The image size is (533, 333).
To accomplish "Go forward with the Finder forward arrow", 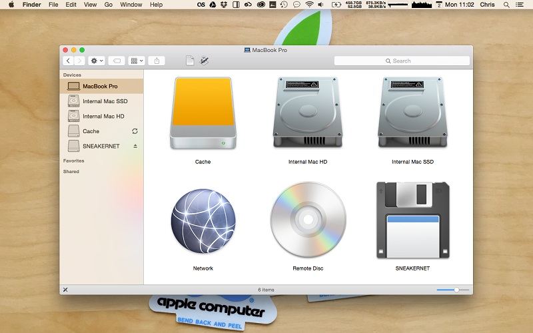I will [79, 61].
